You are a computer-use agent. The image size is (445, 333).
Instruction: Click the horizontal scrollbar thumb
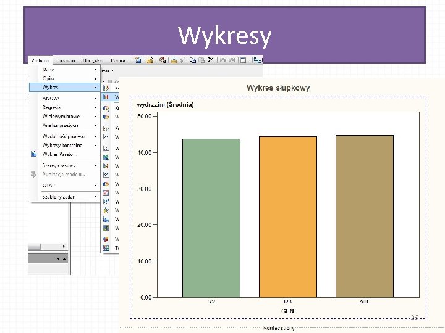(x=35, y=246)
